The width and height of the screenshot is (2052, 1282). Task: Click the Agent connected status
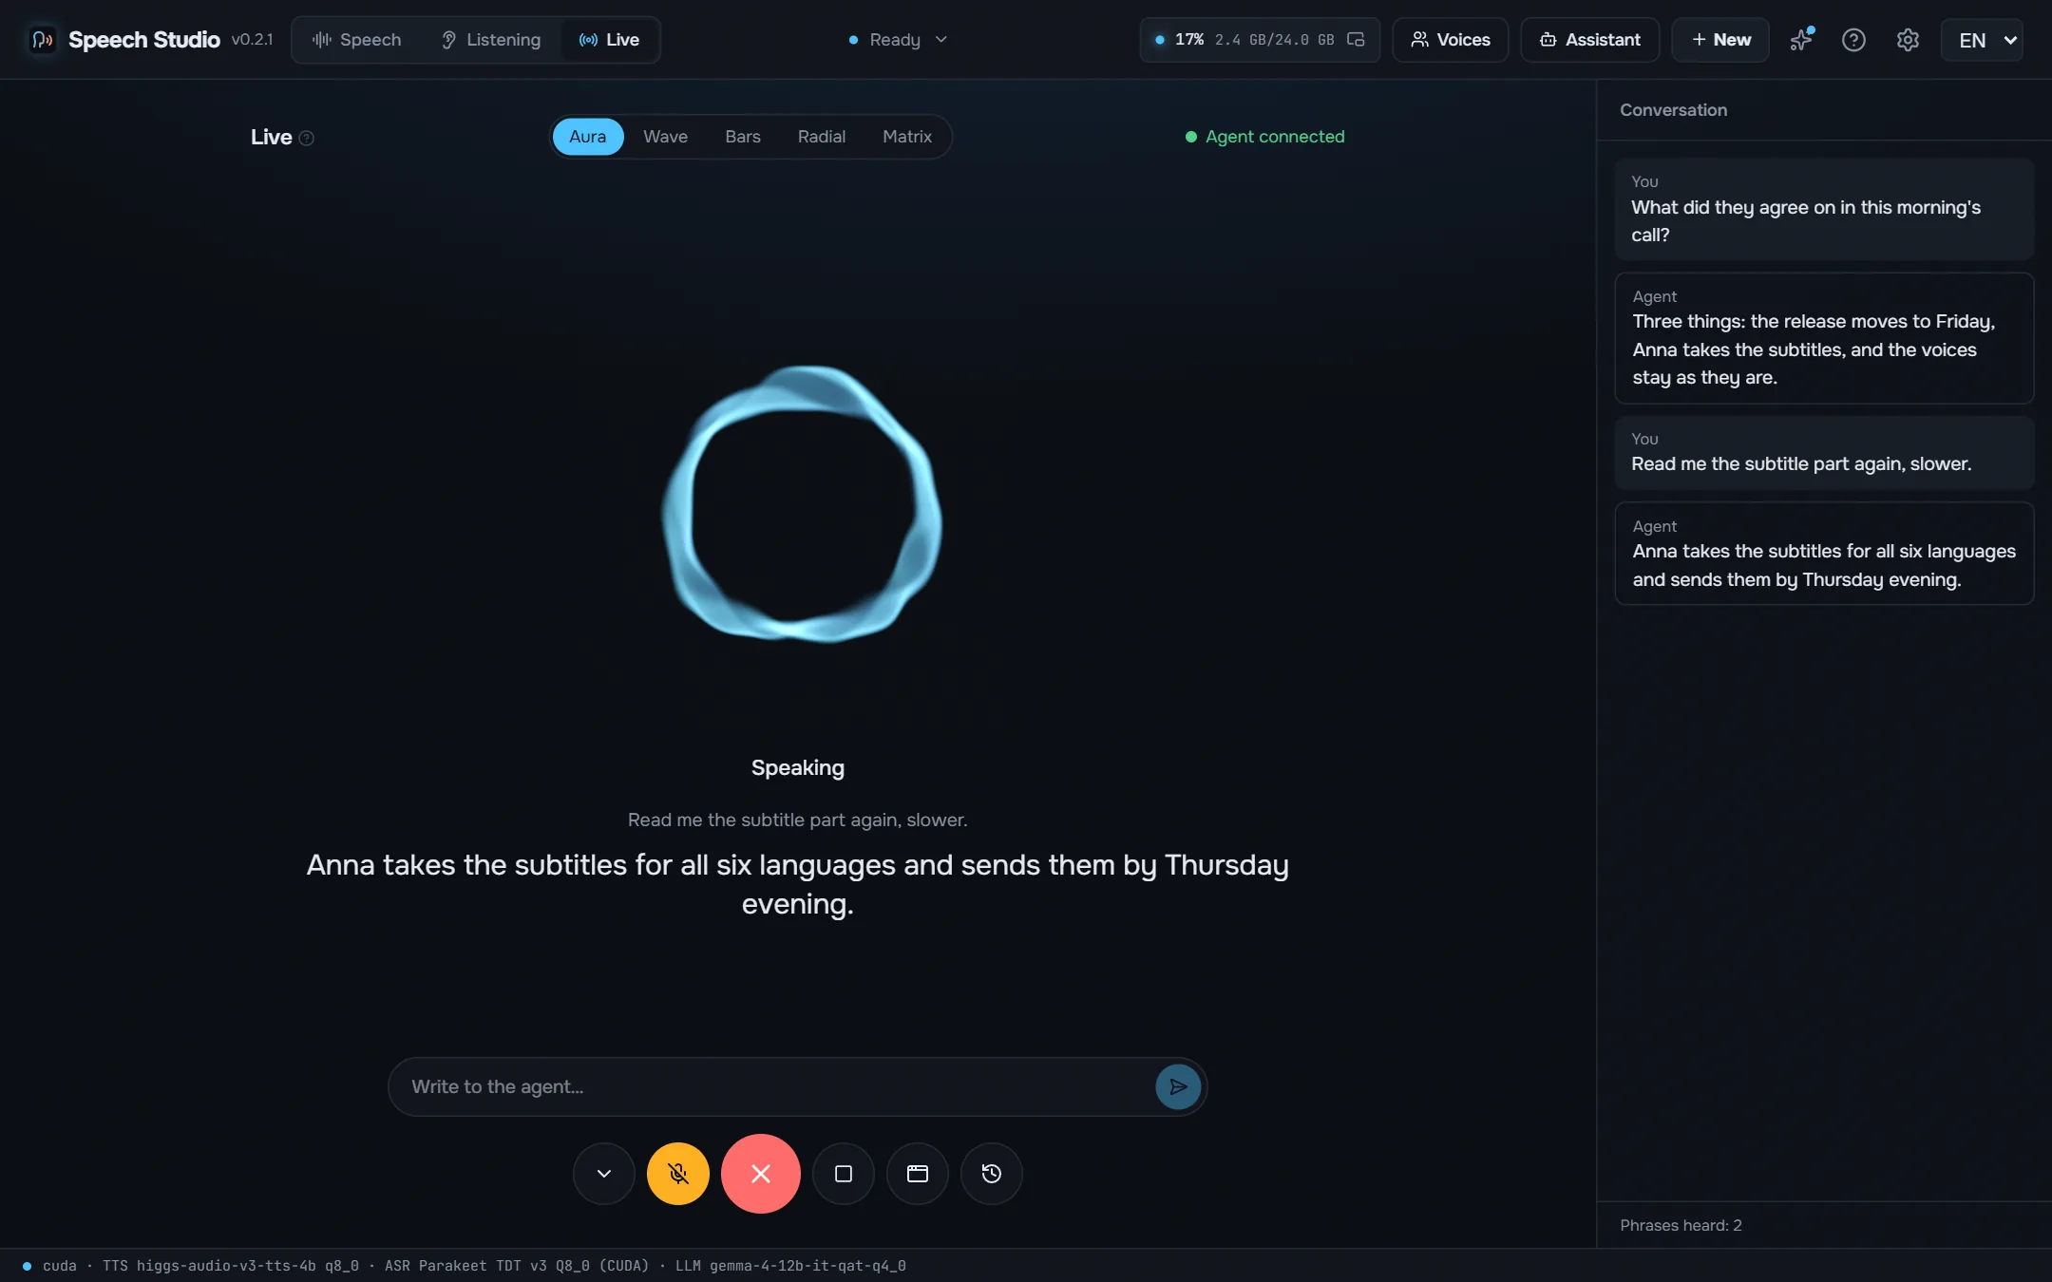point(1264,137)
